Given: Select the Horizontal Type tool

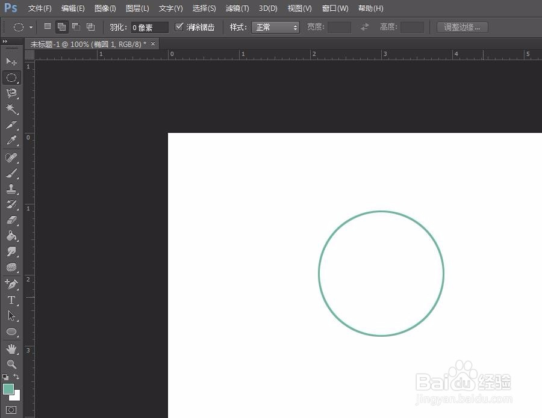Looking at the screenshot, I should (x=11, y=300).
